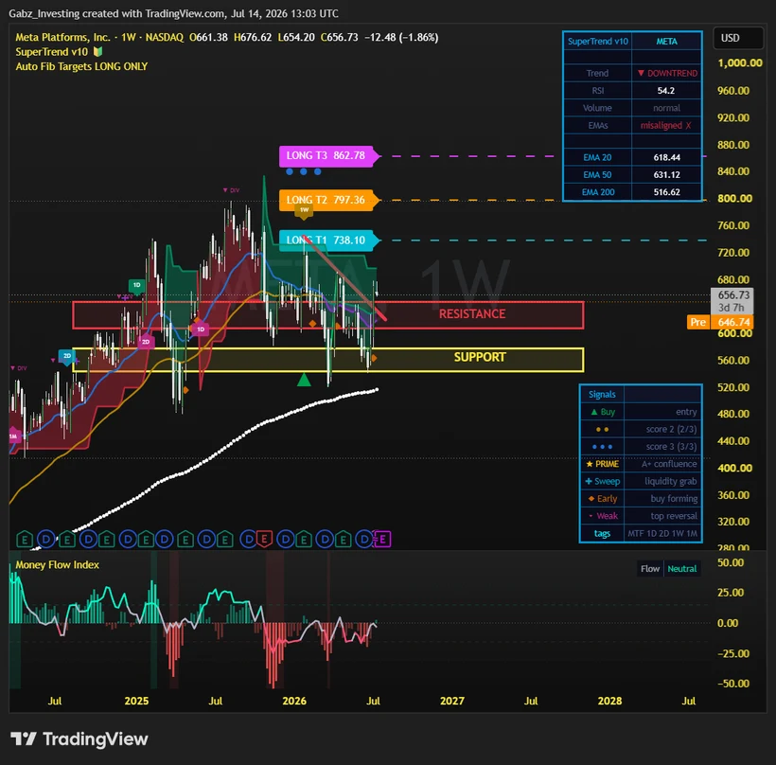The width and height of the screenshot is (776, 765).
Task: Click the Pre market tag
Action: coord(698,322)
